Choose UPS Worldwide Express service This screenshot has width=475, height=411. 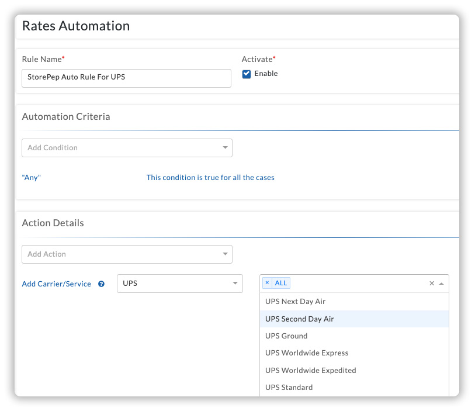point(354,353)
